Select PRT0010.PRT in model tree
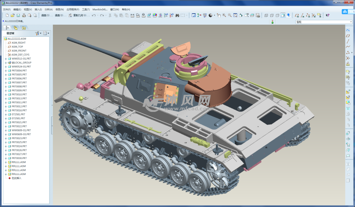The width and height of the screenshot is (355, 207). tap(19, 94)
